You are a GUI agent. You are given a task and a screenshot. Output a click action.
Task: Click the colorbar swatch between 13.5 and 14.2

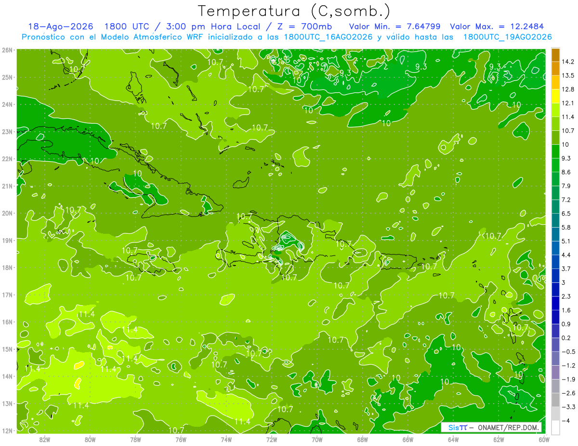[555, 69]
